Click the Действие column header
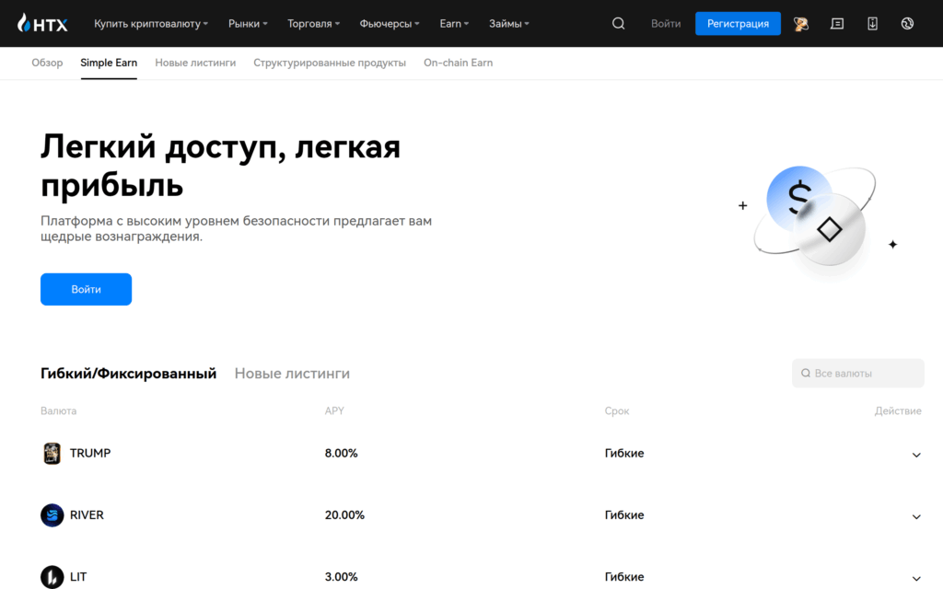Image resolution: width=943 pixels, height=589 pixels. point(898,411)
